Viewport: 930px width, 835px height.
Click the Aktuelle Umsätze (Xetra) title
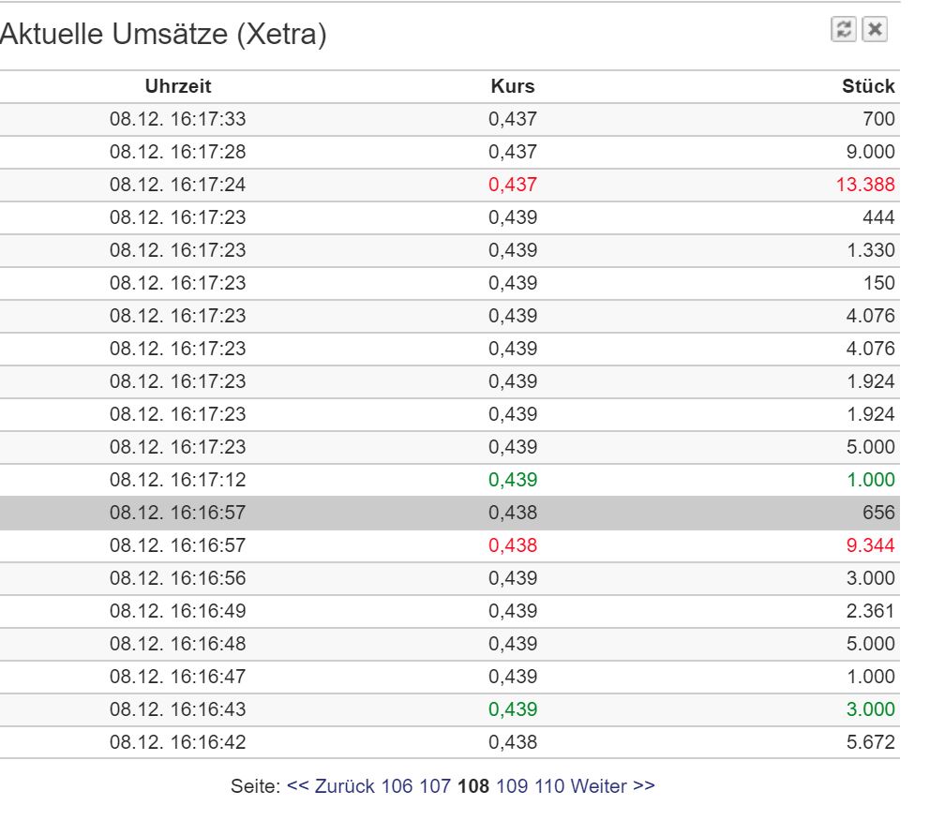pyautogui.click(x=163, y=34)
